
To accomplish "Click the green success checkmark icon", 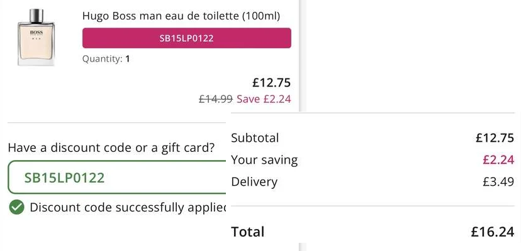I will 16,207.
